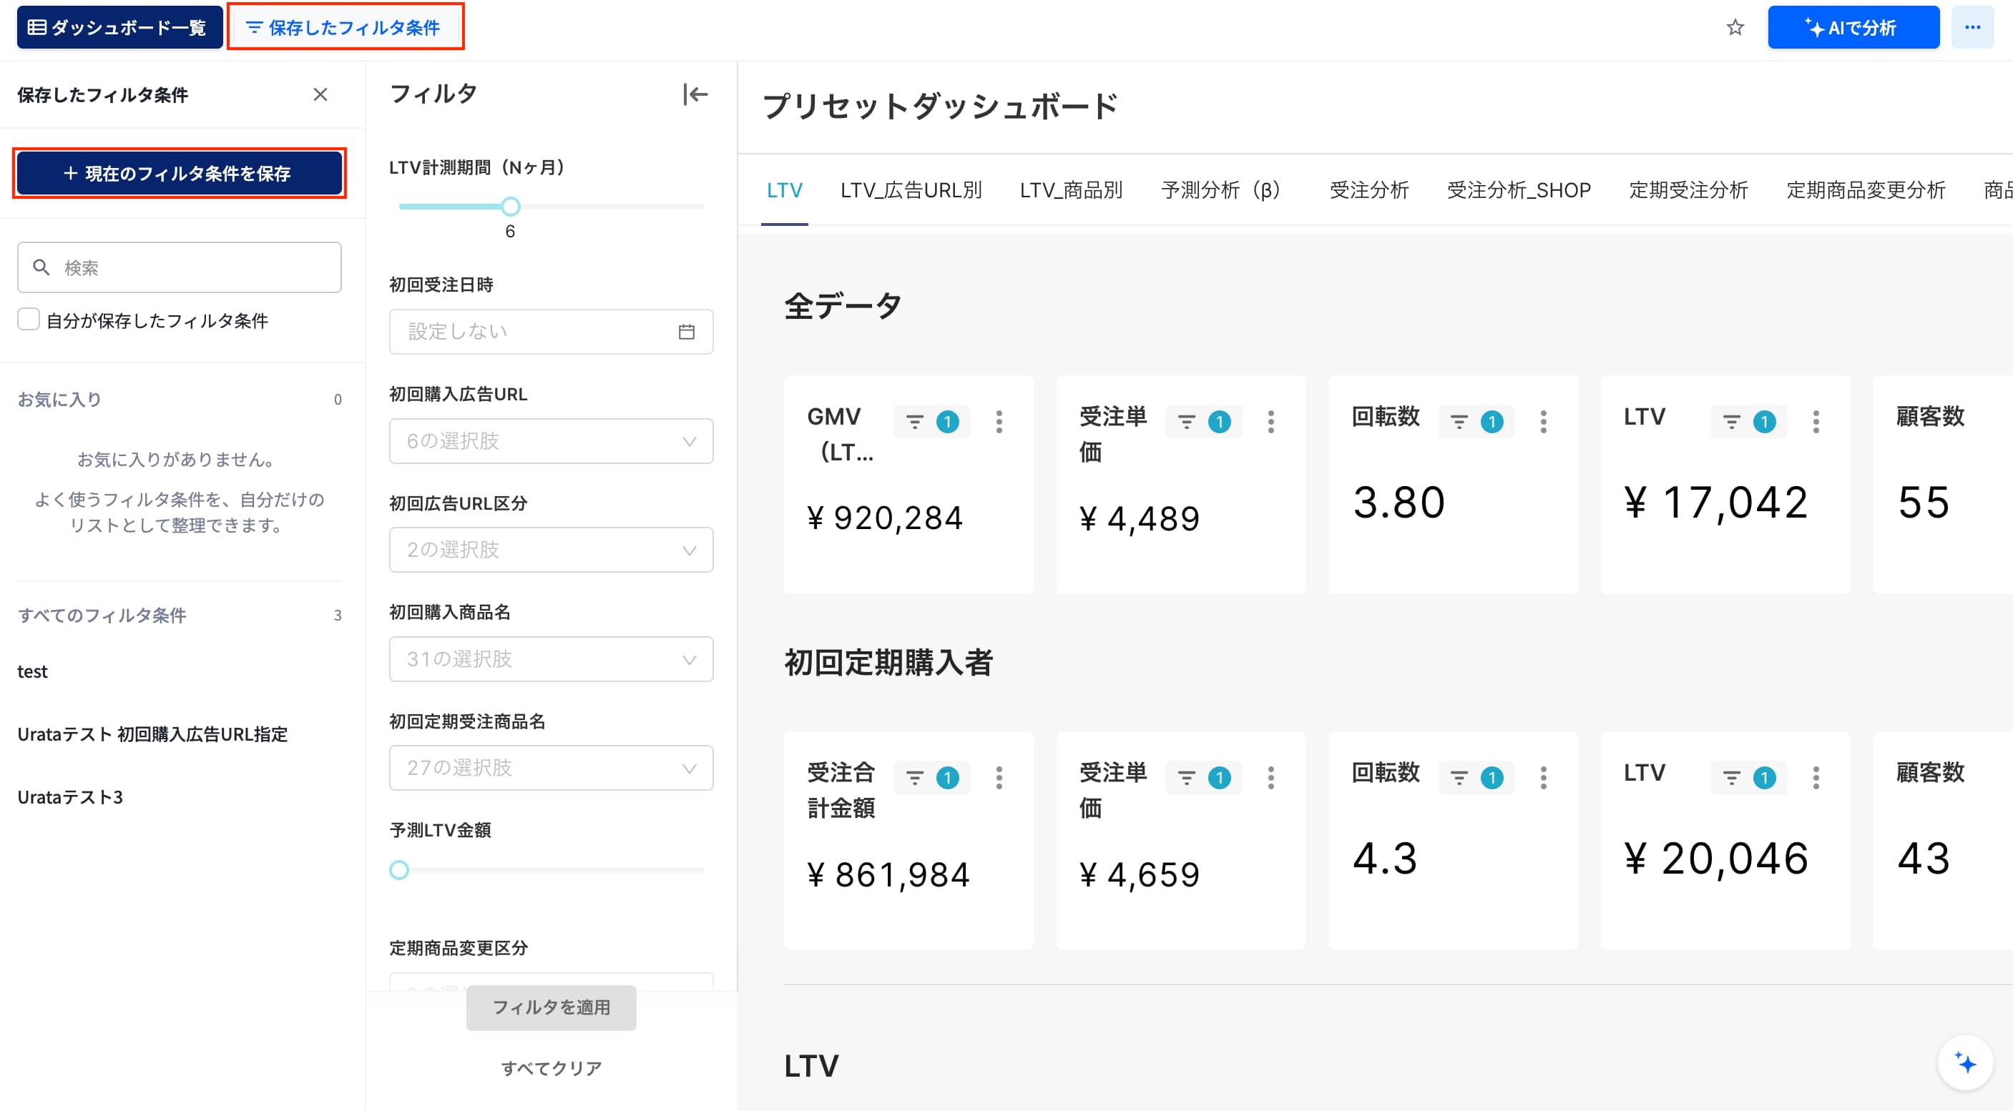This screenshot has width=2013, height=1111.
Task: Click 現在のフィルタ条件を保存 button
Action: click(179, 173)
